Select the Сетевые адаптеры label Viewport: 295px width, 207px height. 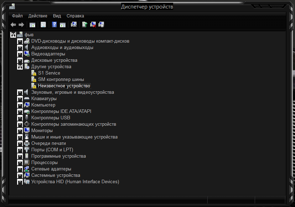pos(51,169)
